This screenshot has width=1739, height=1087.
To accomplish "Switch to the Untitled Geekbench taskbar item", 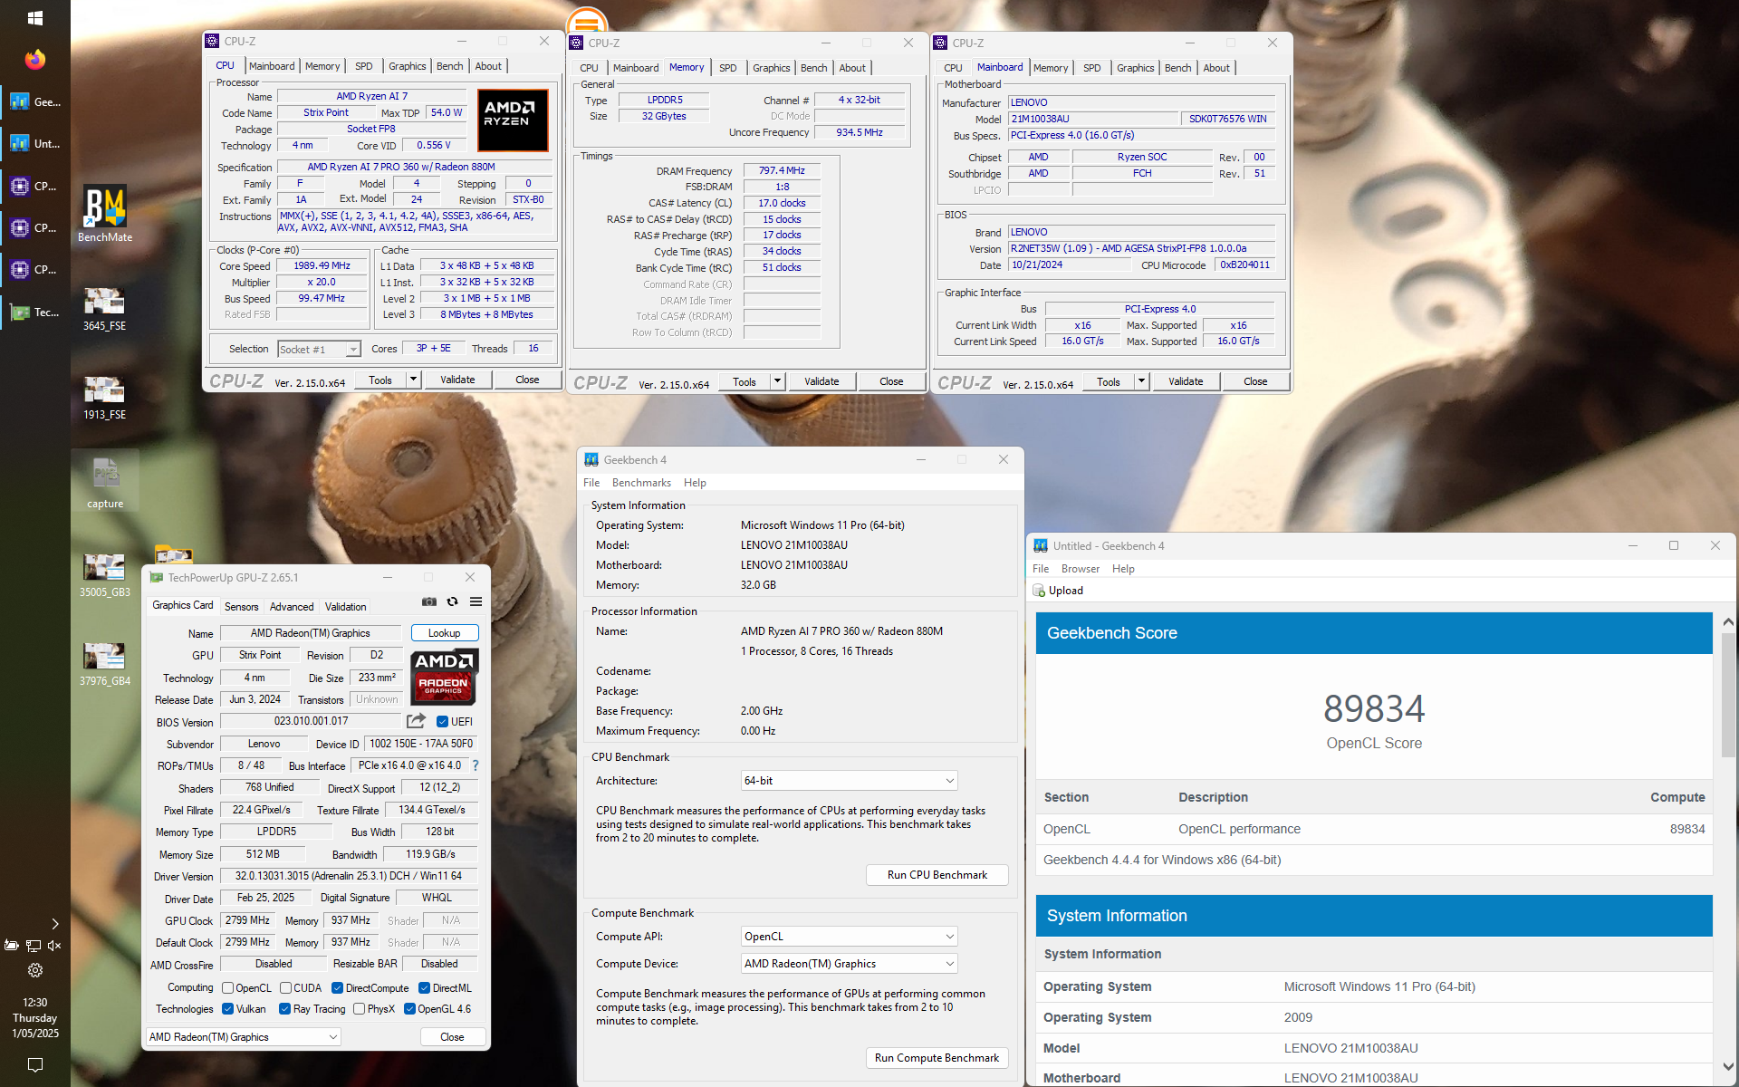I will 35,143.
